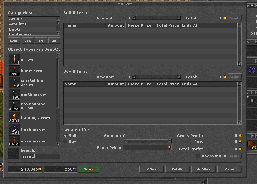
Task: Select the arrow item icon
Action: tap(14, 59)
